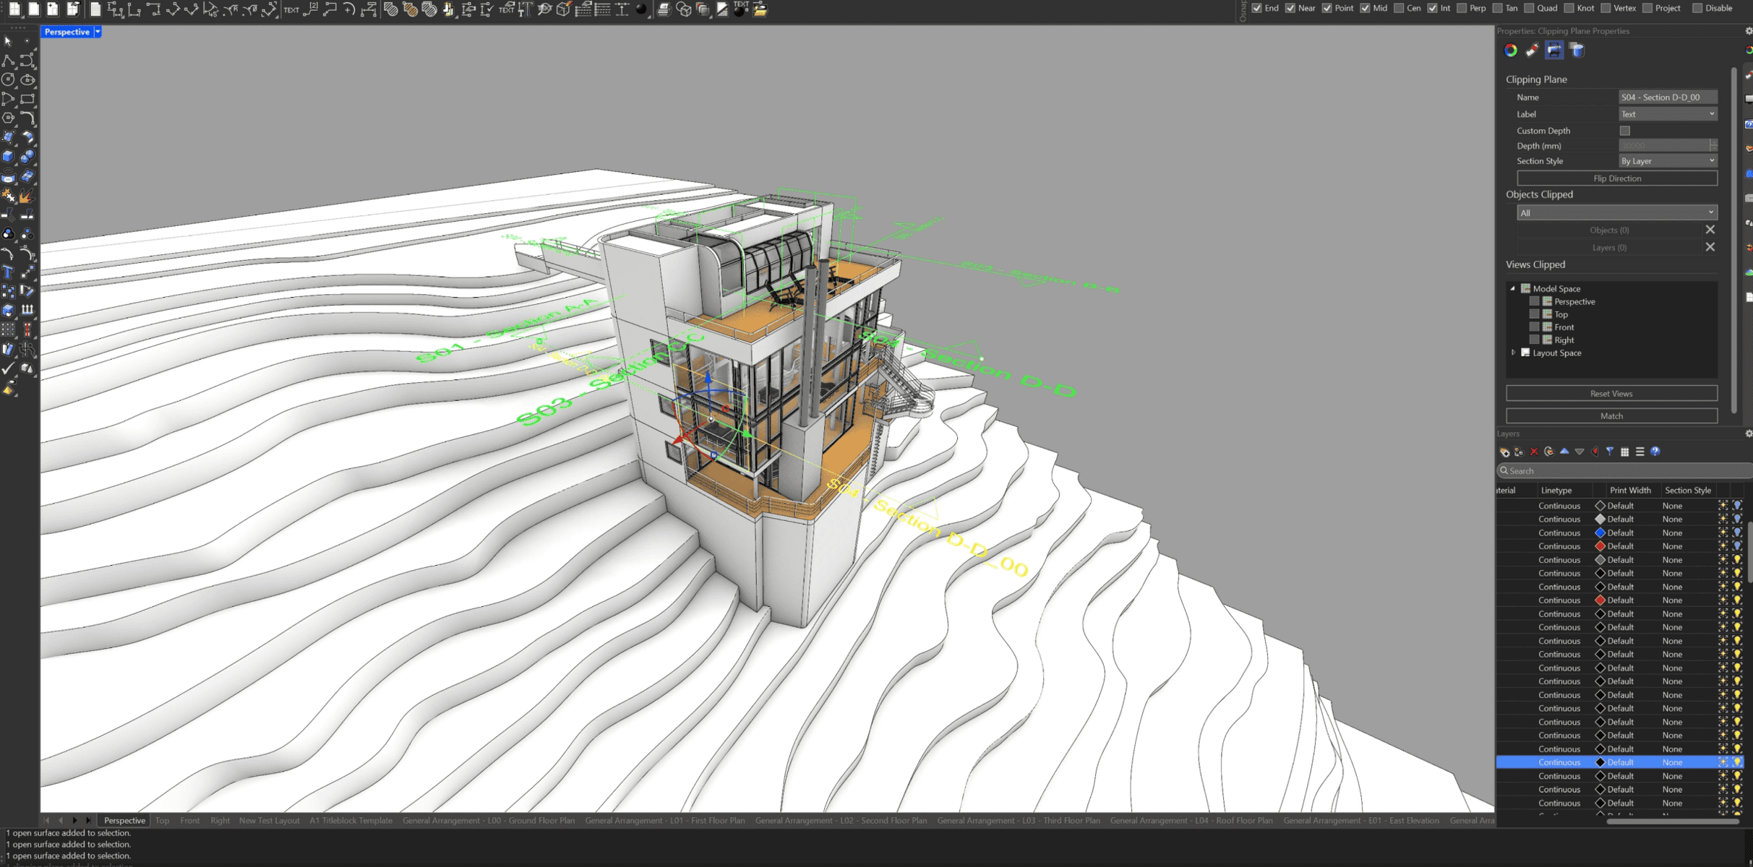1753x867 pixels.
Task: Click the Layers panel help icon
Action: (x=1655, y=452)
